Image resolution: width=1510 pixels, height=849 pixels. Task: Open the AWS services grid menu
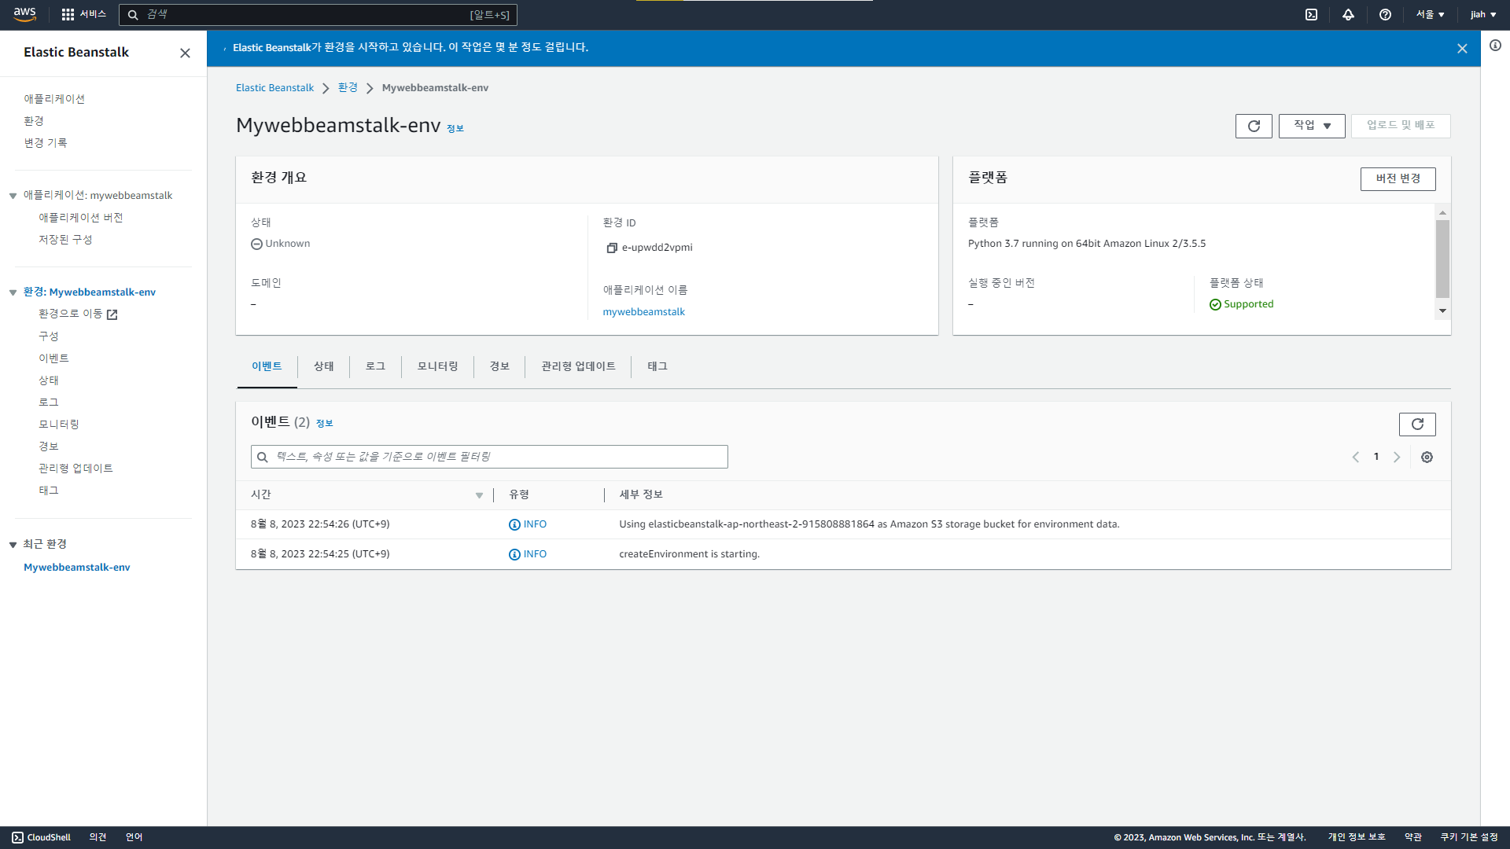[x=68, y=14]
